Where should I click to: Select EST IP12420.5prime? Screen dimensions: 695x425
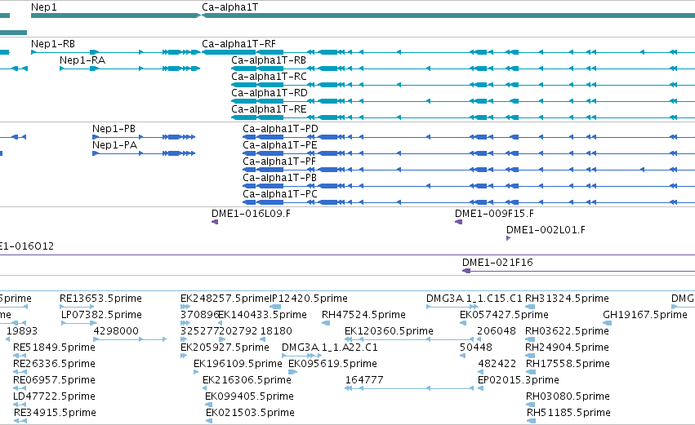[309, 299]
